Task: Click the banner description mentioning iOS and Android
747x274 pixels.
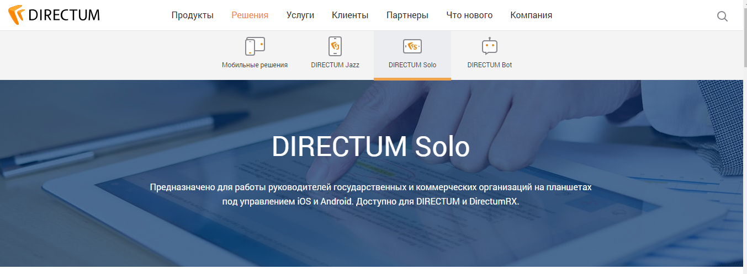Action: [x=370, y=195]
